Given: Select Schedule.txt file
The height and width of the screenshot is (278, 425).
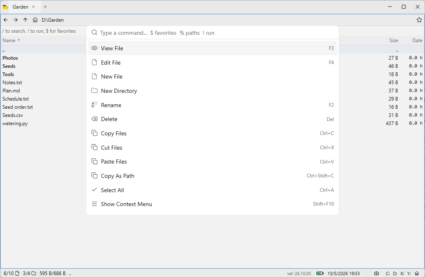Looking at the screenshot, I should pos(16,99).
